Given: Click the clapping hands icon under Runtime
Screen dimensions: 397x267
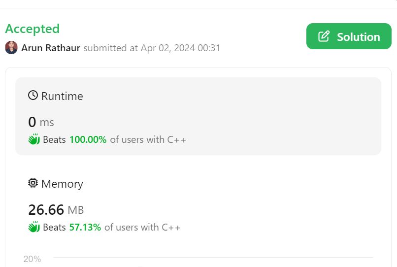Looking at the screenshot, I should point(34,139).
